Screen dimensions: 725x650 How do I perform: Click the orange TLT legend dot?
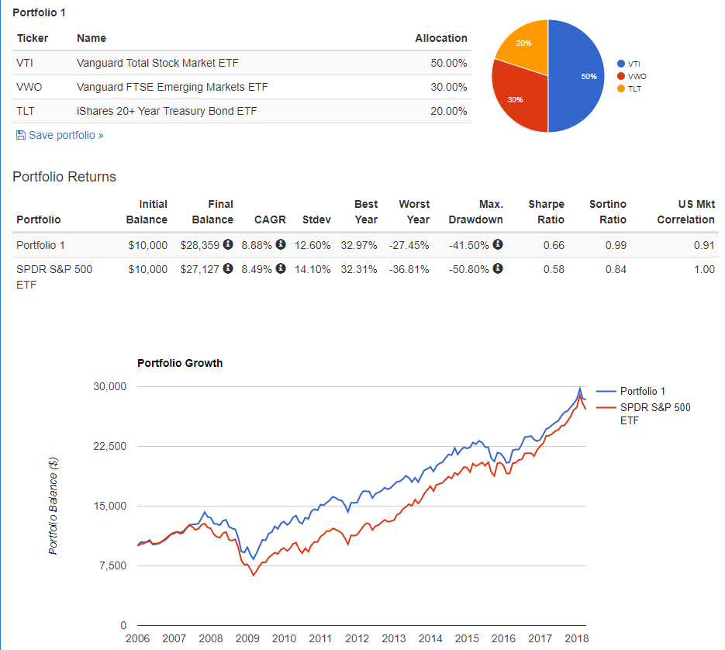point(621,89)
